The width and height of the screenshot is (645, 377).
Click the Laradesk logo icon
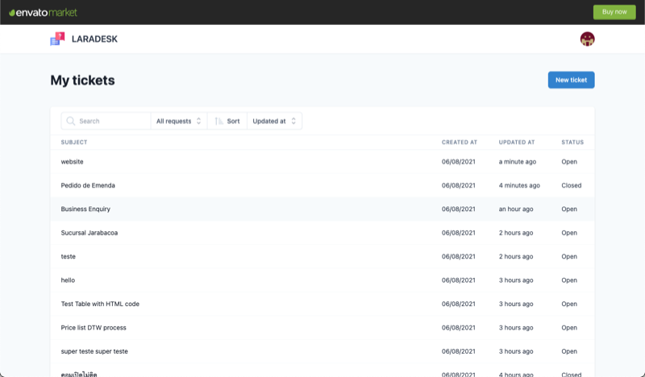pyautogui.click(x=56, y=39)
